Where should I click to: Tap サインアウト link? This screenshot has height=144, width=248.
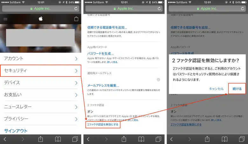[16, 131]
